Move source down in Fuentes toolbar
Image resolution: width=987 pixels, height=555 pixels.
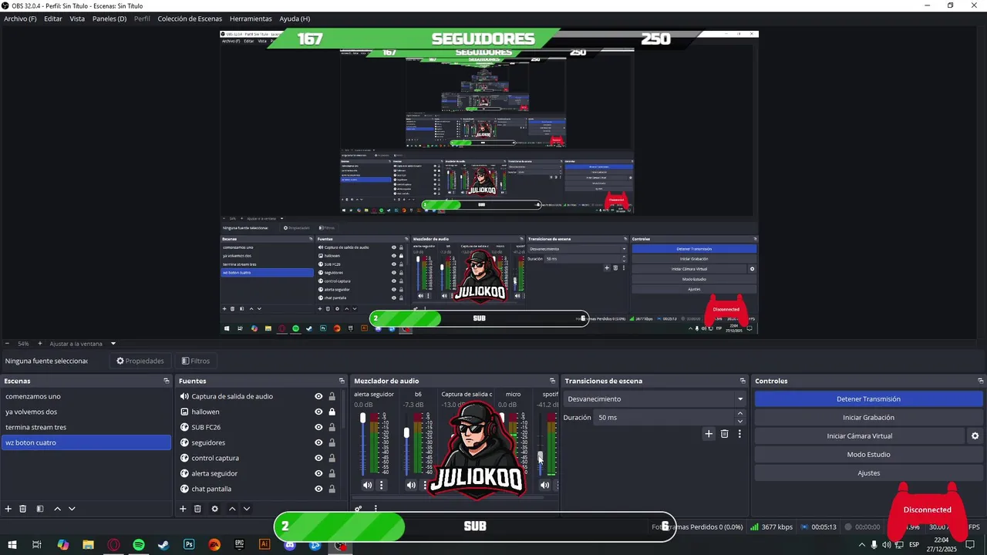tap(247, 509)
